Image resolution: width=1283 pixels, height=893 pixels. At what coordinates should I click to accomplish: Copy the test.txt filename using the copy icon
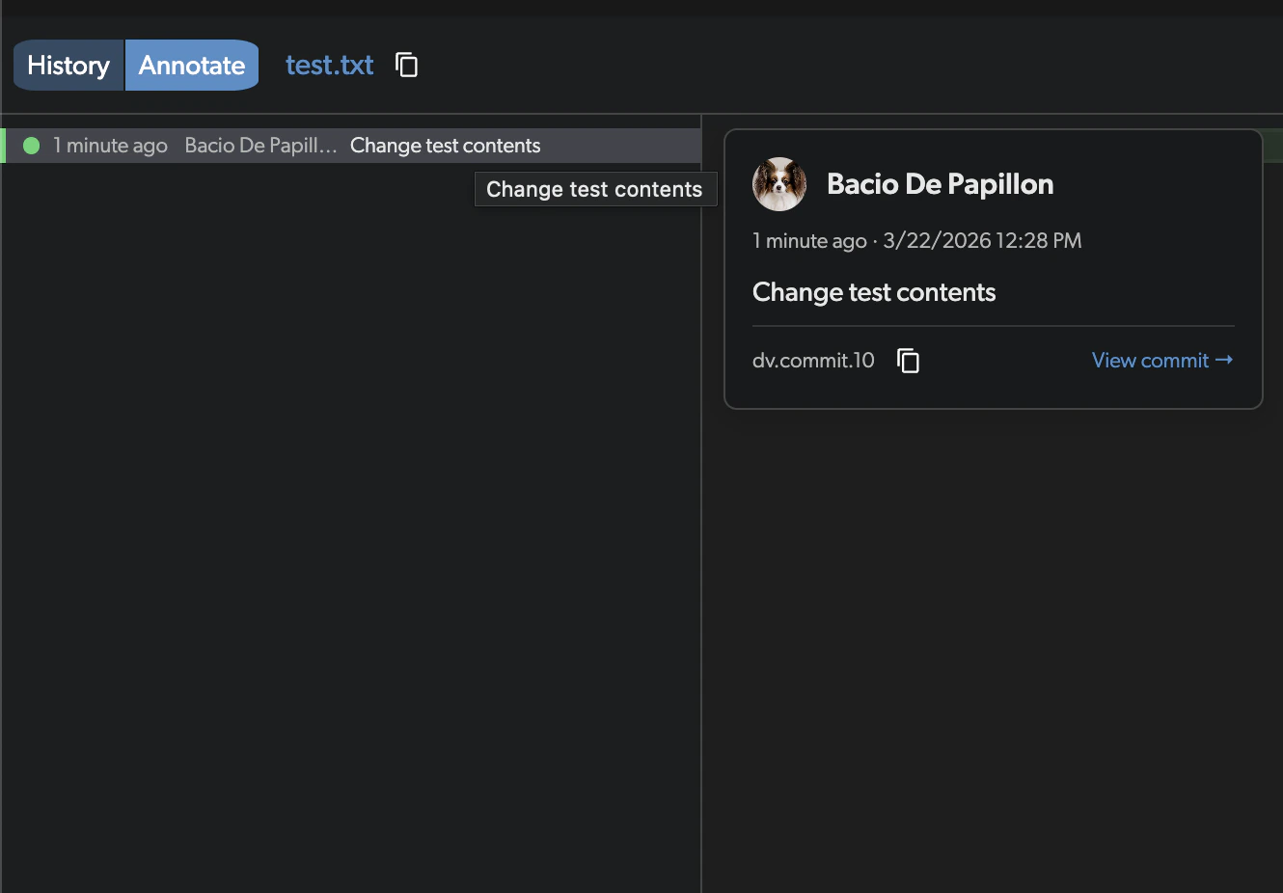[406, 65]
